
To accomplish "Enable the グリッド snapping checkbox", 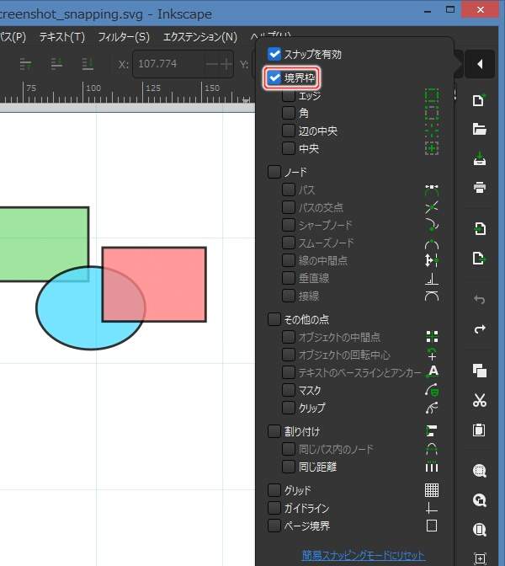I will tap(274, 490).
